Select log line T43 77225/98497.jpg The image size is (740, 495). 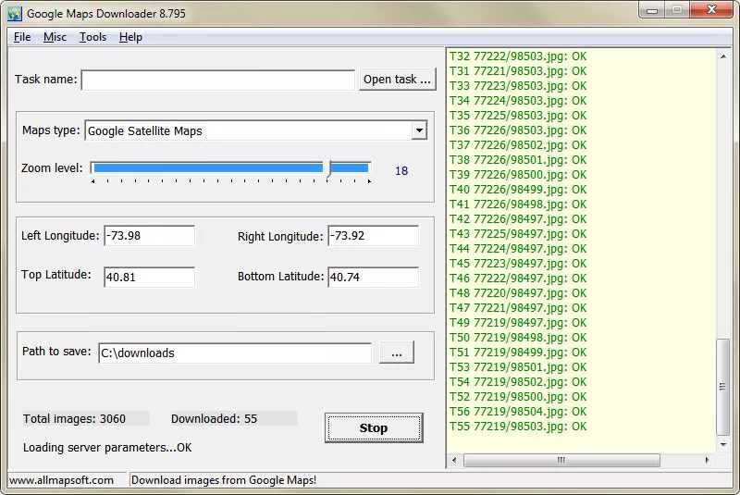tap(518, 234)
